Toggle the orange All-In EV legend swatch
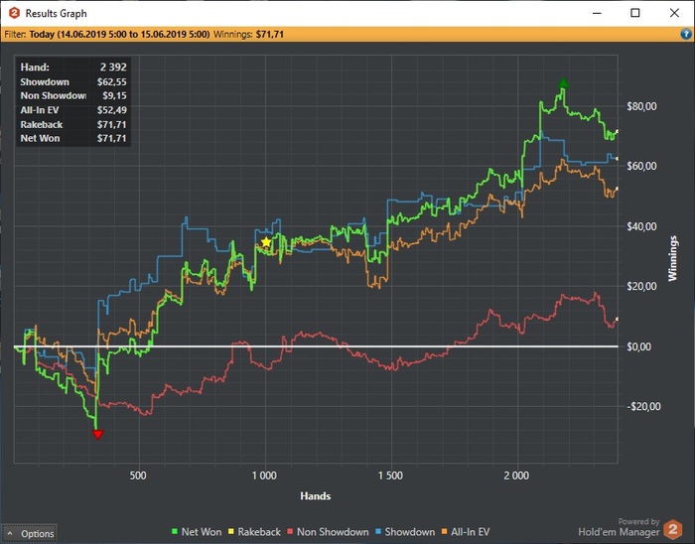This screenshot has width=695, height=544. pyautogui.click(x=444, y=532)
